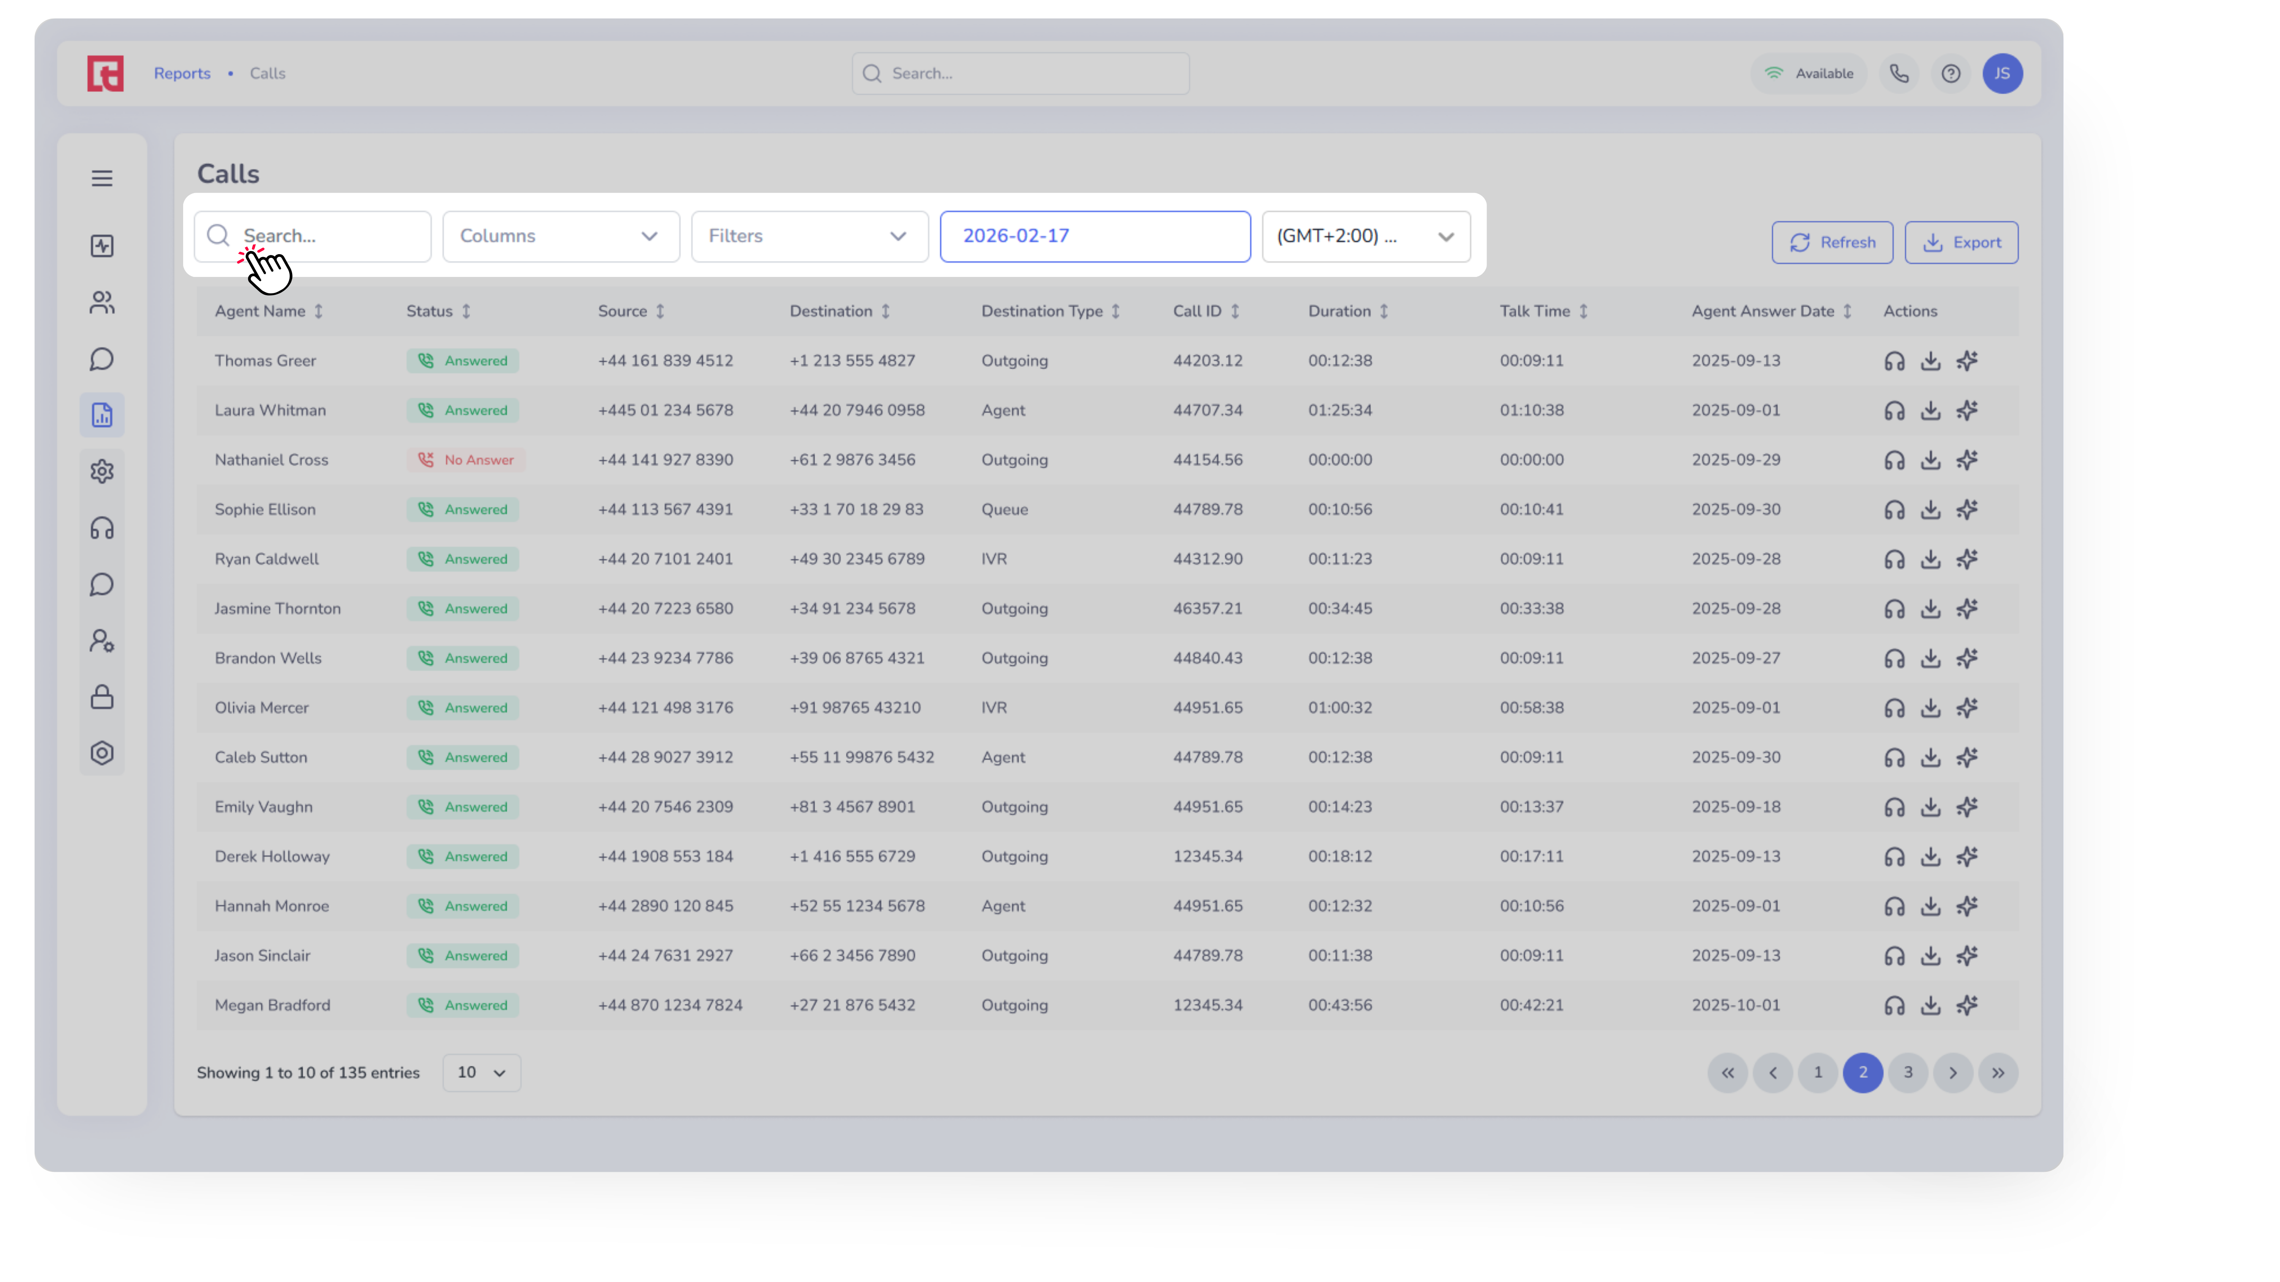Open the GMT+2:00 timezone dropdown
2280x1282 pixels.
pos(1365,236)
